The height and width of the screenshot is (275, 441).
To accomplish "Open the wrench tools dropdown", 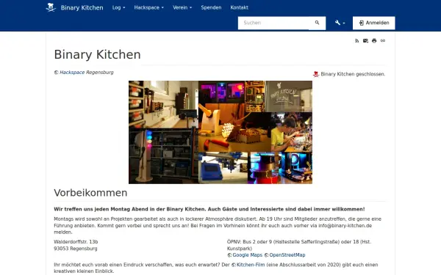I will coord(340,23).
